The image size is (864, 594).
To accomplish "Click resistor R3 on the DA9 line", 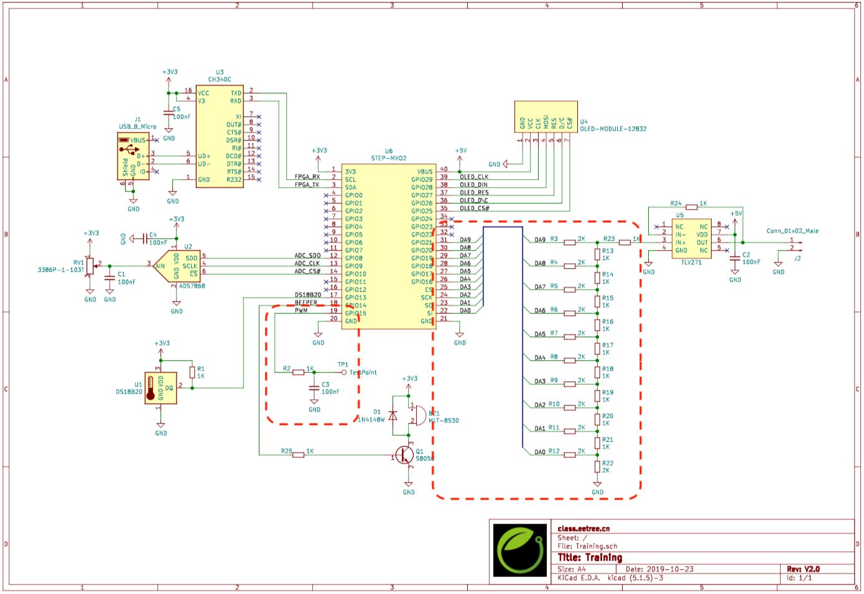I will pyautogui.click(x=570, y=243).
